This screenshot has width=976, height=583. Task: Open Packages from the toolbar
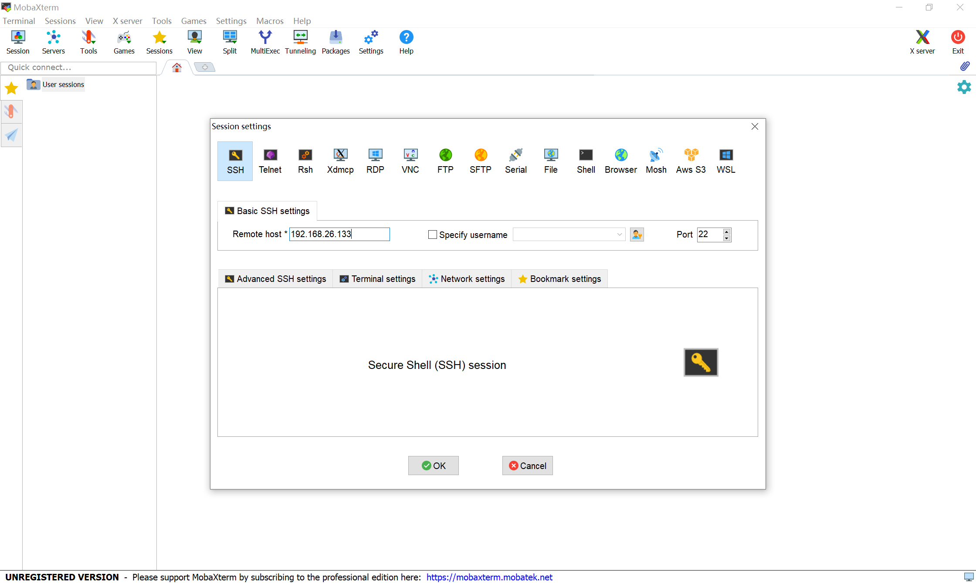point(335,42)
